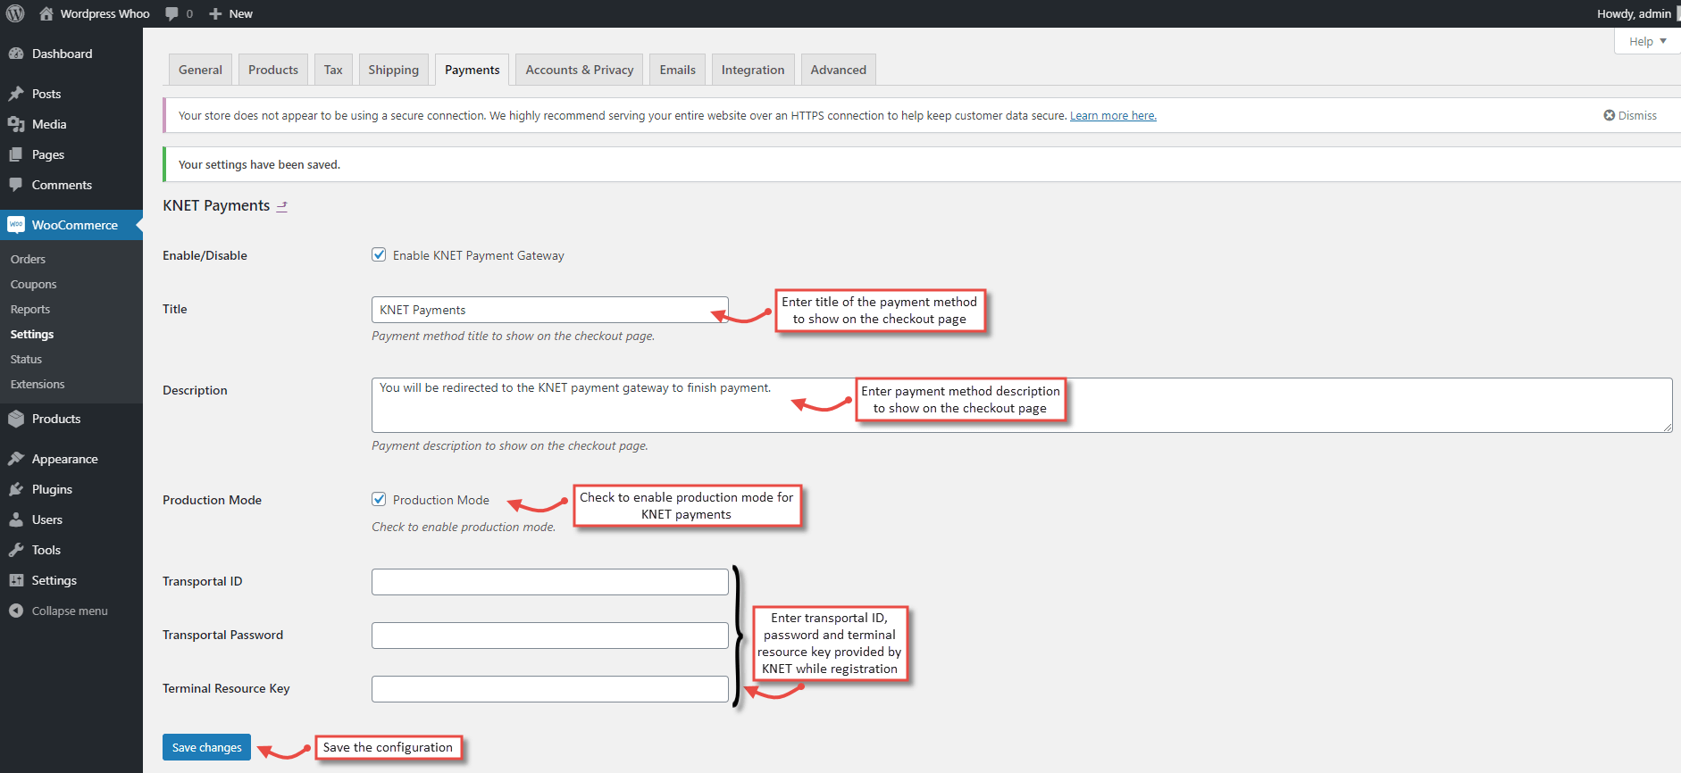1681x773 pixels.
Task: Click the Dashboard gauge icon
Action: [x=16, y=54]
